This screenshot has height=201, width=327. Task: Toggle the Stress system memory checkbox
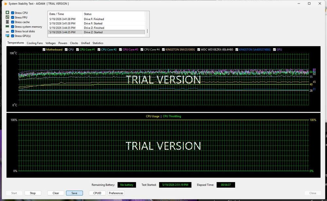[12, 27]
